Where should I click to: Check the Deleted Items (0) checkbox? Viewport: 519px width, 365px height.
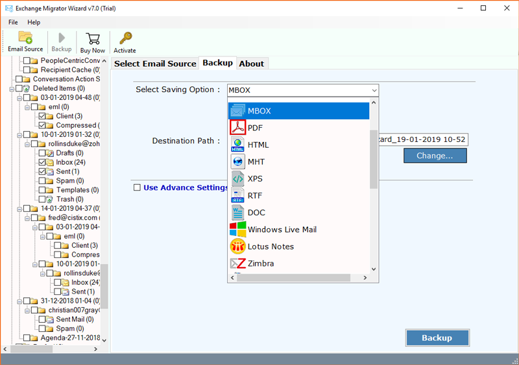pyautogui.click(x=19, y=88)
